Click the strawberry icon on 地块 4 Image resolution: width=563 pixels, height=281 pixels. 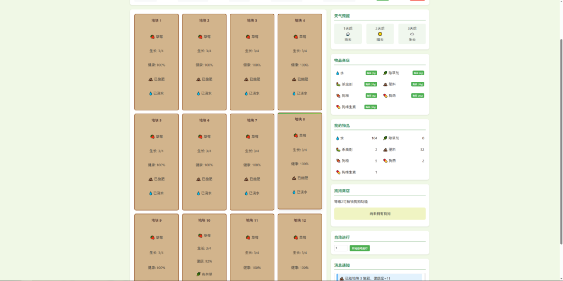click(295, 37)
